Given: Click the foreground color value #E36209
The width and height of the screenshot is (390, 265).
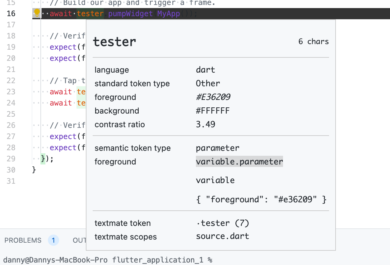Looking at the screenshot, I should coord(213,97).
